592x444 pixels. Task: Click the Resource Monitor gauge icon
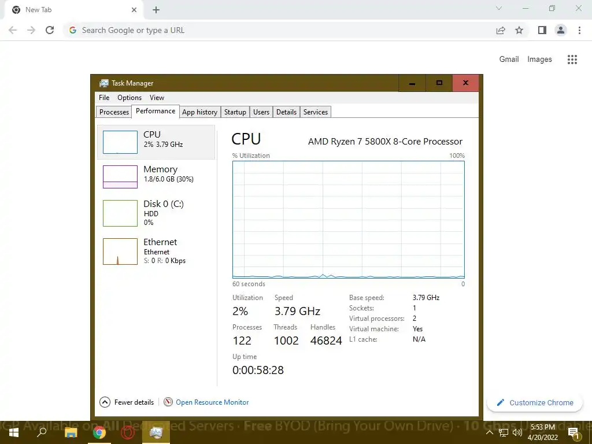[x=168, y=402]
